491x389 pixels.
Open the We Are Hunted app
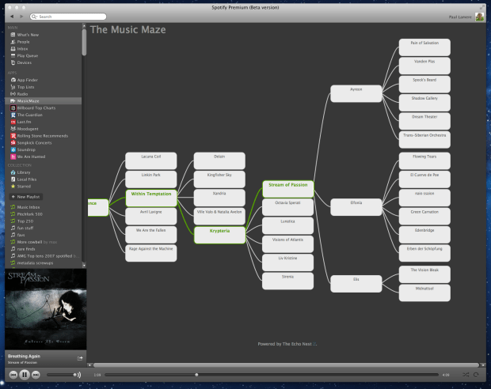click(31, 157)
